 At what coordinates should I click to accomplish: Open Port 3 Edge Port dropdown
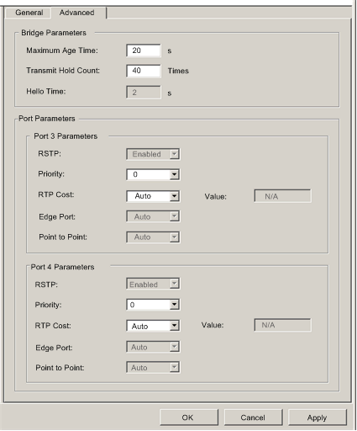[153, 216]
